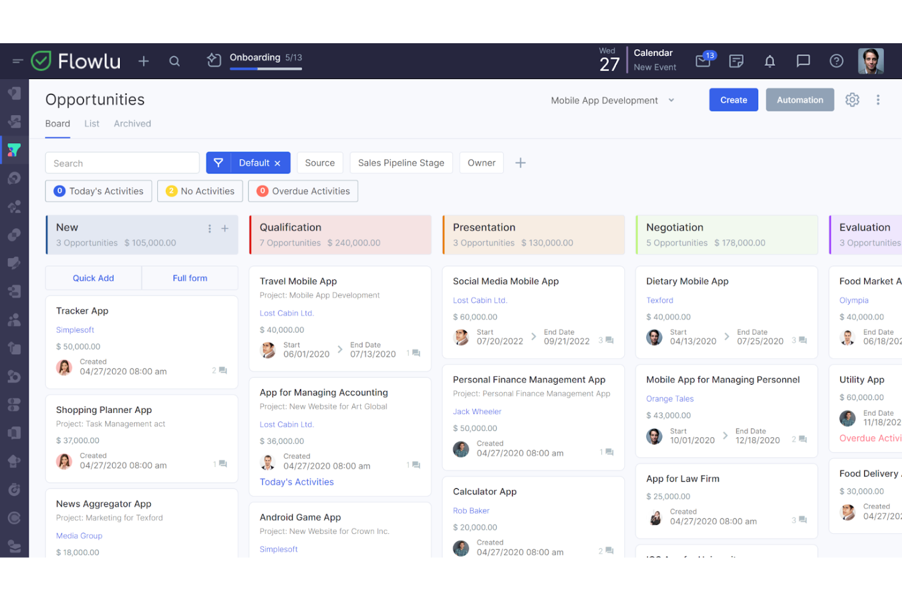Click the search magnifier in top bar
The height and width of the screenshot is (601, 902).
(174, 61)
